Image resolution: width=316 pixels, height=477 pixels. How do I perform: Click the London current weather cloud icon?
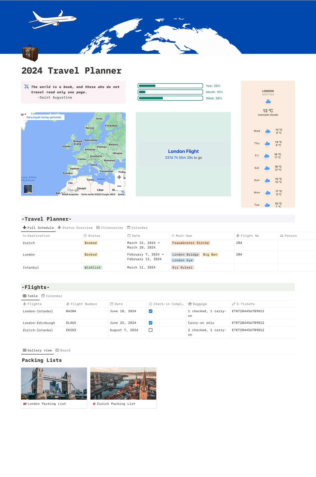[268, 101]
